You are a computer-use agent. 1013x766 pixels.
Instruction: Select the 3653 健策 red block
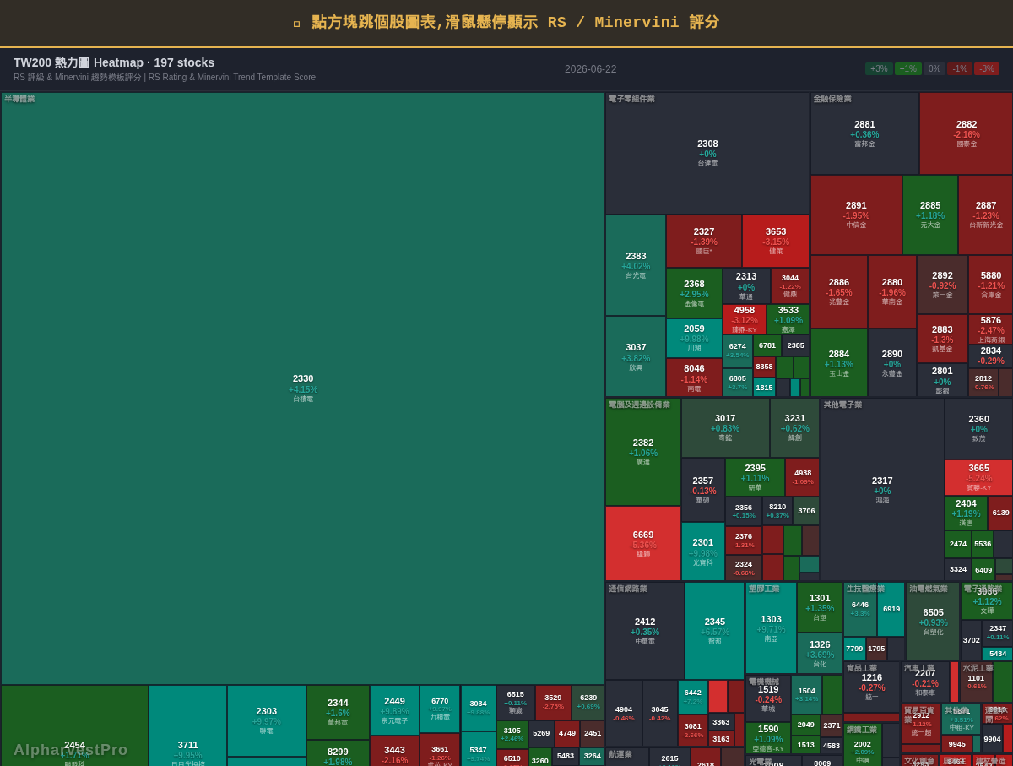pyautogui.click(x=776, y=241)
